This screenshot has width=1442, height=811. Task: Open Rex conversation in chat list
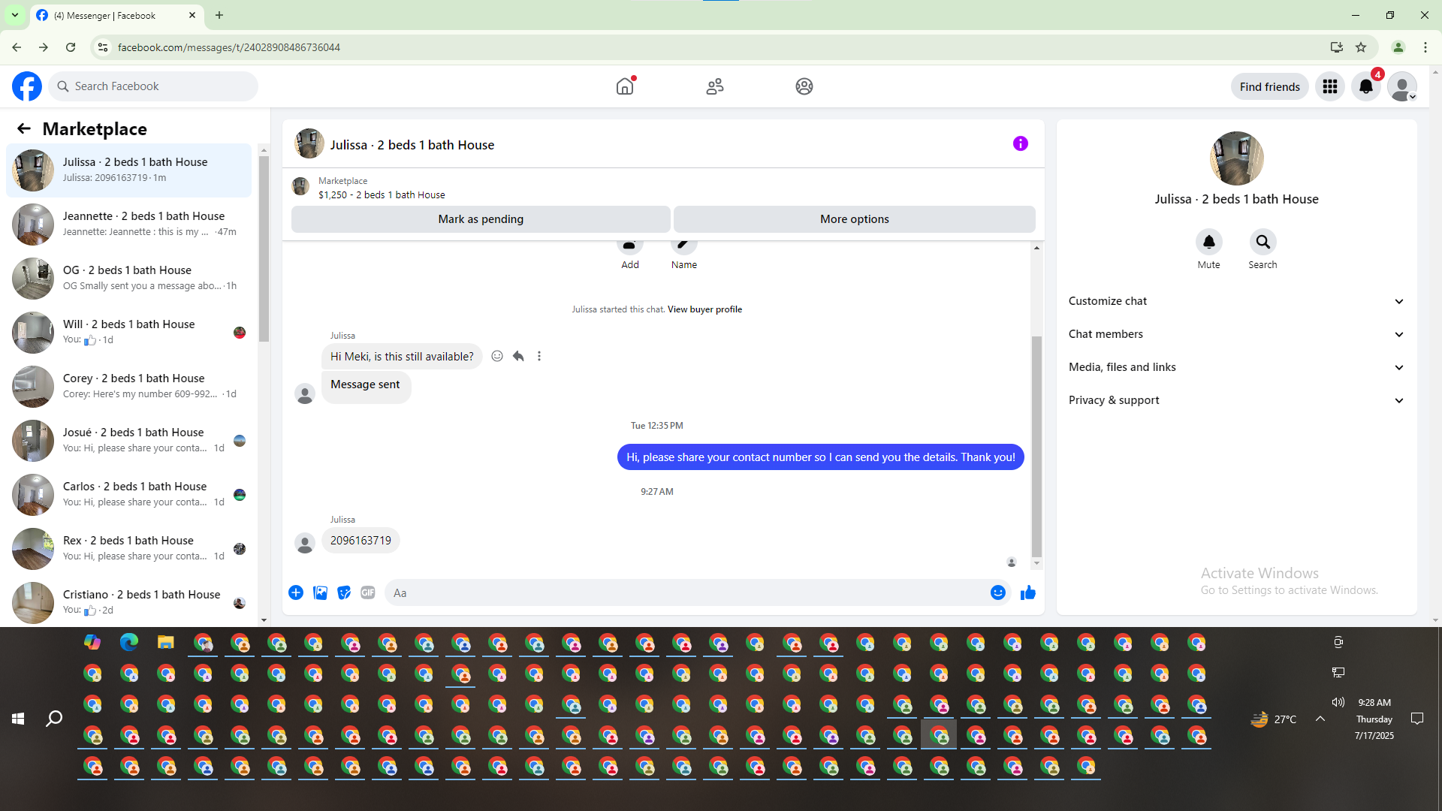[129, 549]
